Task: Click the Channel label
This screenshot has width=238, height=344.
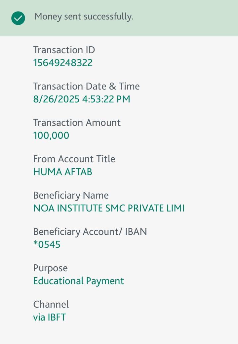Action: (x=51, y=304)
